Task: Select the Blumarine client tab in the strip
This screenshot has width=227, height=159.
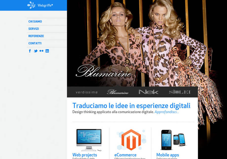Action: pos(118,92)
